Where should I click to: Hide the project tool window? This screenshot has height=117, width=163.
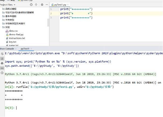click(x=47, y=5)
